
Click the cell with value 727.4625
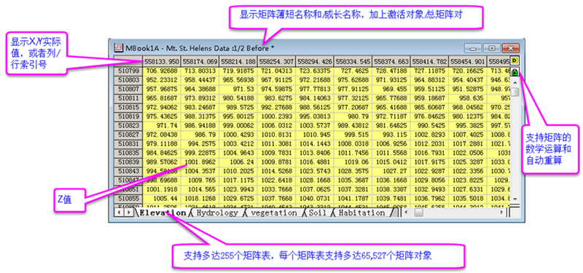(x=353, y=71)
